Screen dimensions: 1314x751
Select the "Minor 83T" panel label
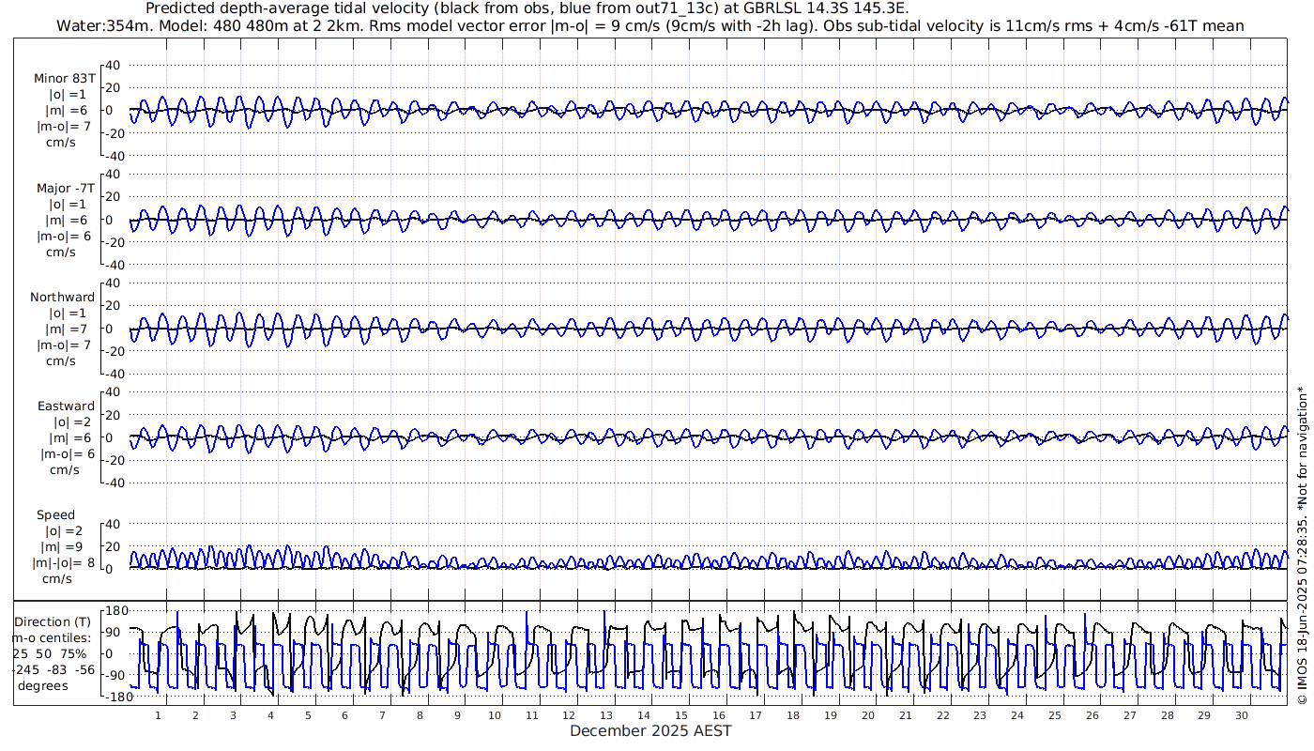click(x=64, y=78)
